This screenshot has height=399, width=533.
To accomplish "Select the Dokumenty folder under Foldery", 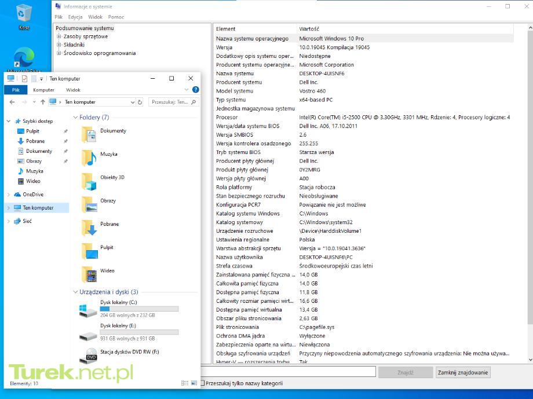I will click(x=104, y=134).
